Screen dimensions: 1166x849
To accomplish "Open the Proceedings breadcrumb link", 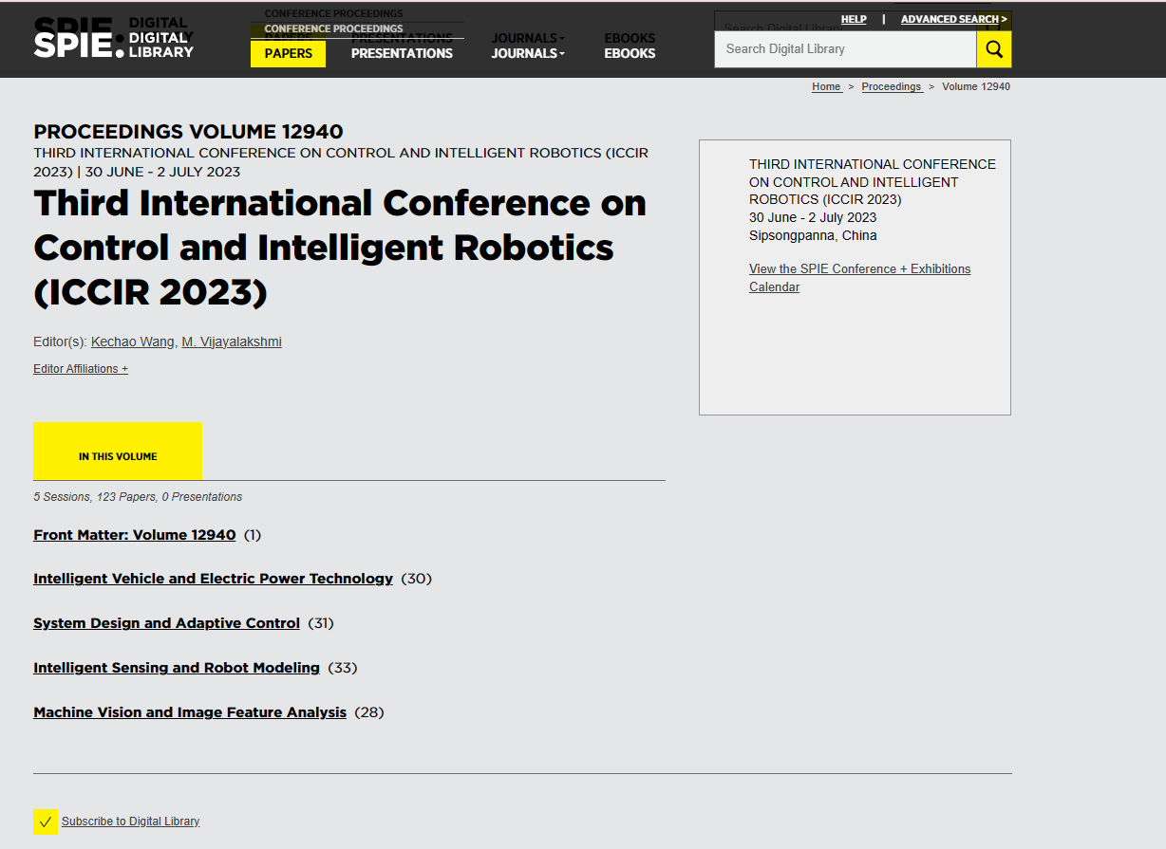I will coord(892,86).
